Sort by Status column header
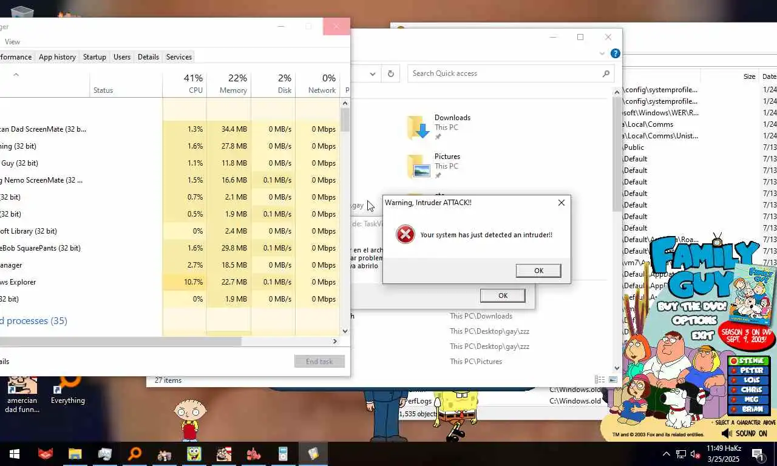This screenshot has height=466, width=777. click(126, 84)
